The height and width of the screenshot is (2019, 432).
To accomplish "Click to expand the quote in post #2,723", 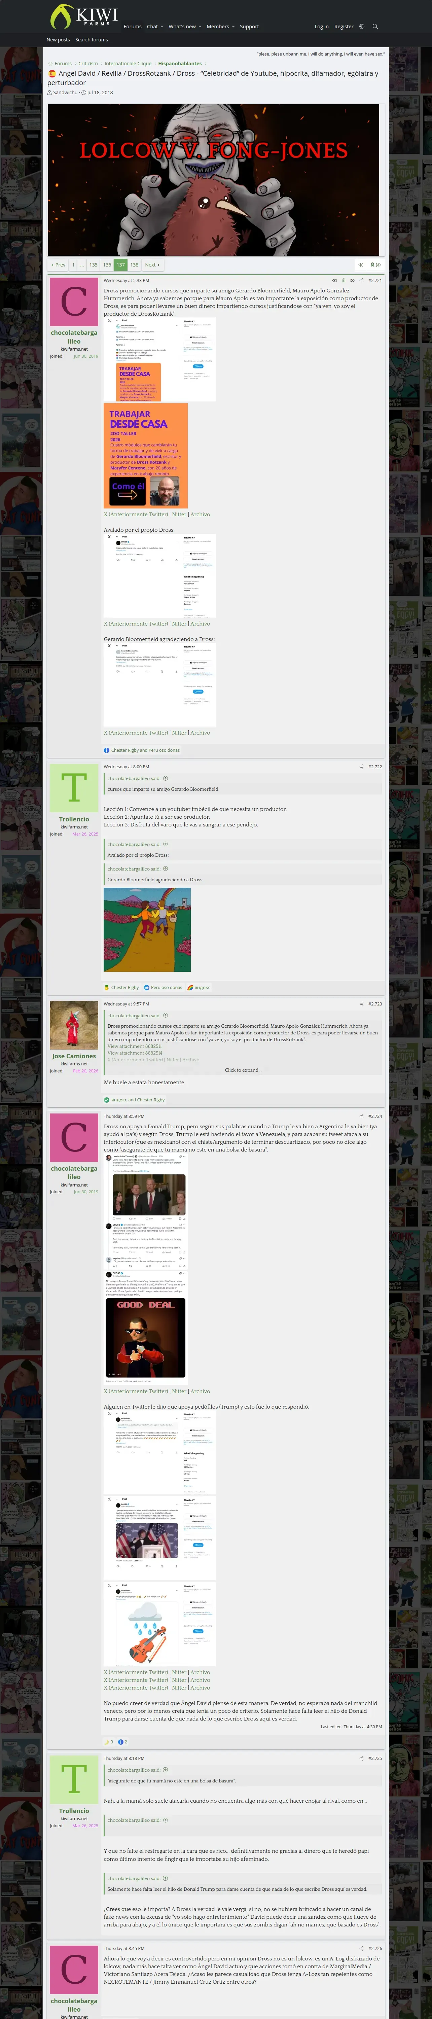I will tap(243, 1070).
